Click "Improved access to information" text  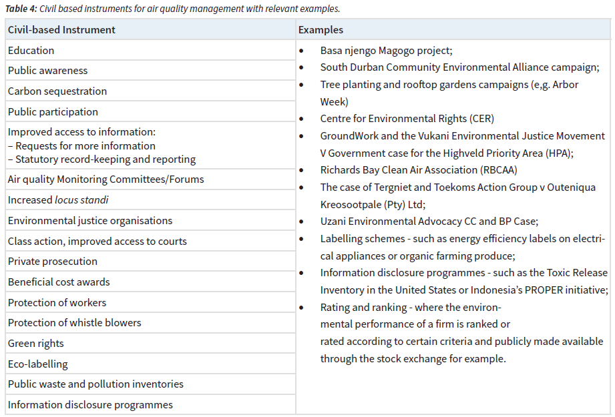[x=81, y=132]
